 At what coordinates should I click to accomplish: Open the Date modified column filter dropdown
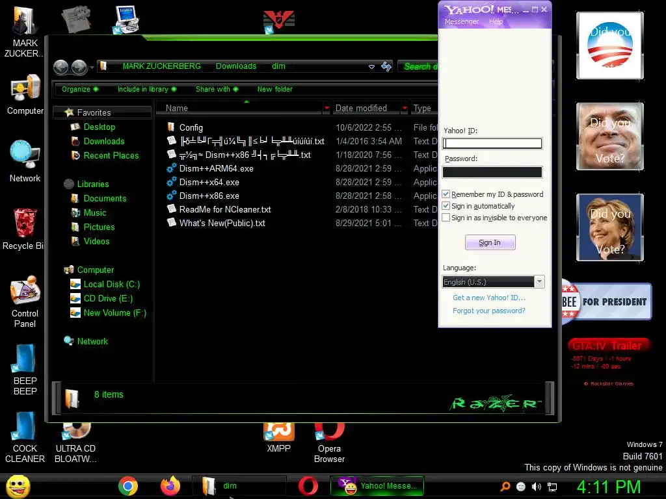[405, 109]
